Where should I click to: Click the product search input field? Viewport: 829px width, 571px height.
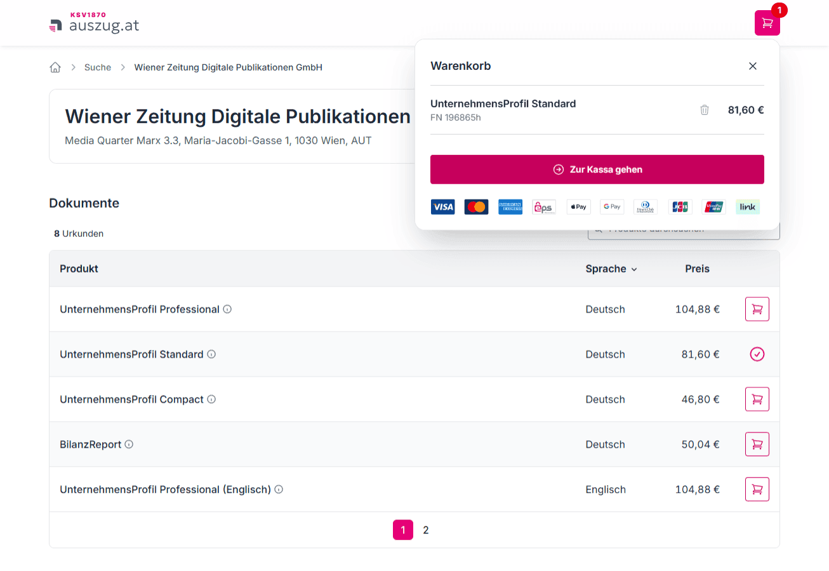point(684,230)
